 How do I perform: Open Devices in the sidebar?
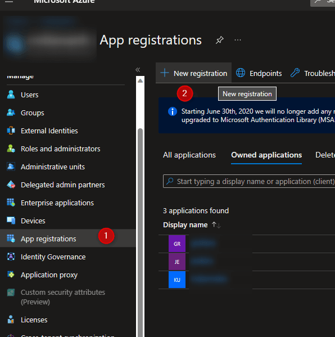coord(33,221)
